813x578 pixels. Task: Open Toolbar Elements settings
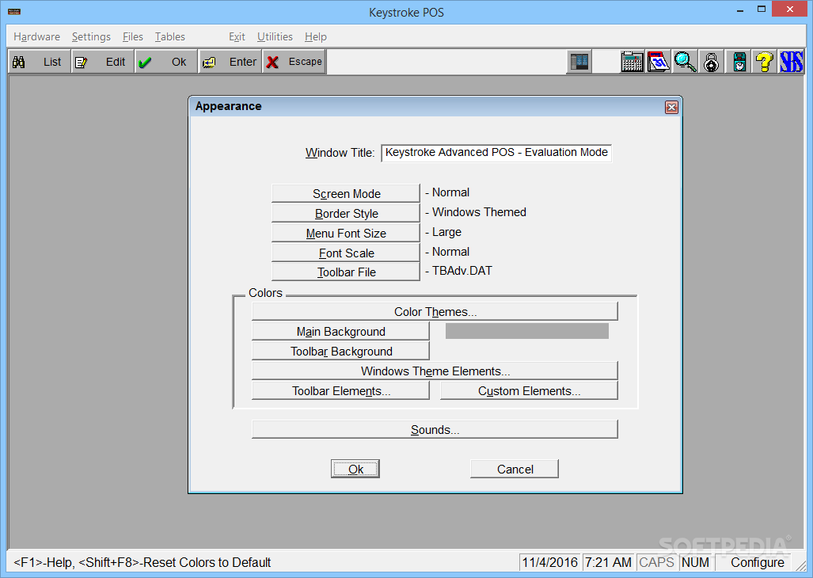tap(340, 390)
